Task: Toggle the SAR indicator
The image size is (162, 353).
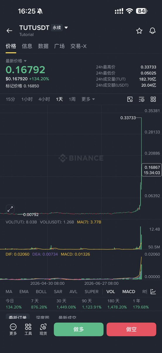Action: click(58, 292)
